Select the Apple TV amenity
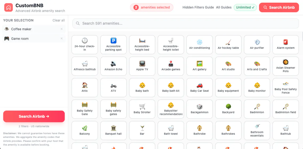Viewport: 303px width, 149px height. pyautogui.click(x=142, y=66)
